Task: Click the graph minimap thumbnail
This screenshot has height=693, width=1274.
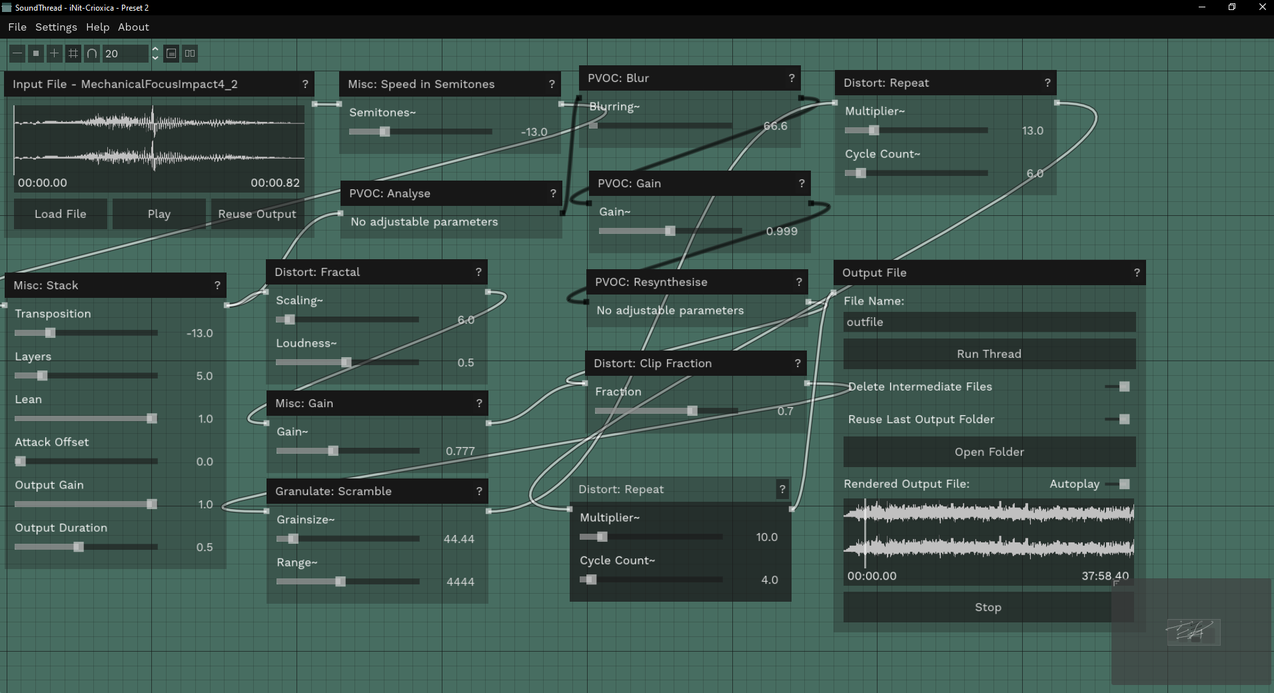Action: 1191,632
